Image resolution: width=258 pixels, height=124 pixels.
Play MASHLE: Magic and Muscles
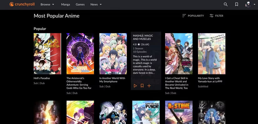tap(135, 86)
